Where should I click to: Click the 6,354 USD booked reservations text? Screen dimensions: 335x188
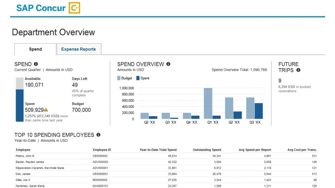click(x=294, y=89)
